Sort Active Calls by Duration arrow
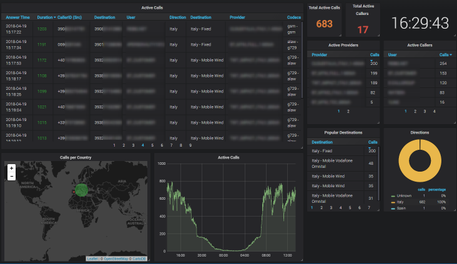This screenshot has height=264, width=457. (x=54, y=17)
